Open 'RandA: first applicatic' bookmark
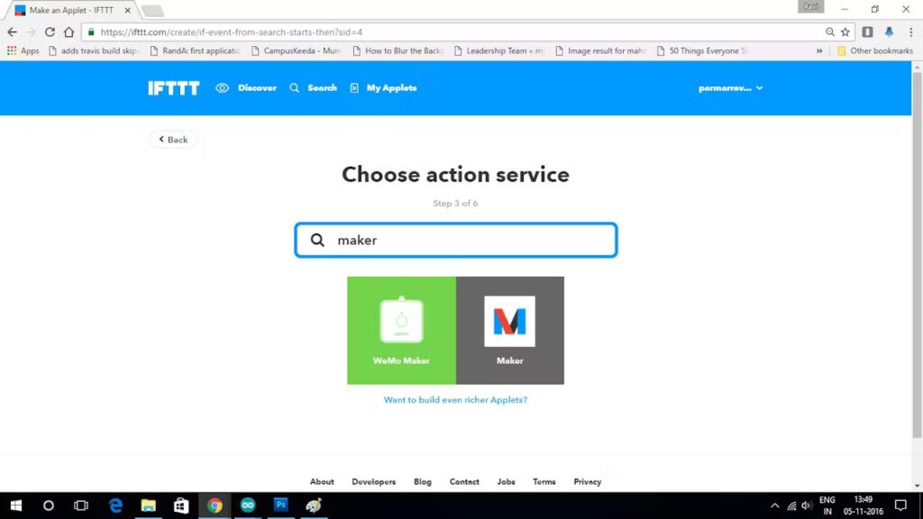Image resolution: width=923 pixels, height=519 pixels. 195,51
